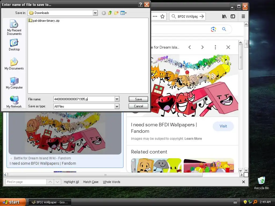
Task: Click the selected BFDI wallpaper result thumbnail
Action: tap(65, 133)
